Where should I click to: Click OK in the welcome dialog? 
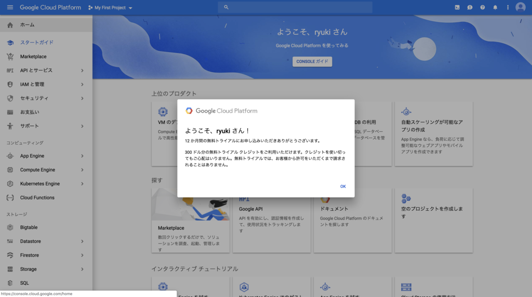[343, 186]
